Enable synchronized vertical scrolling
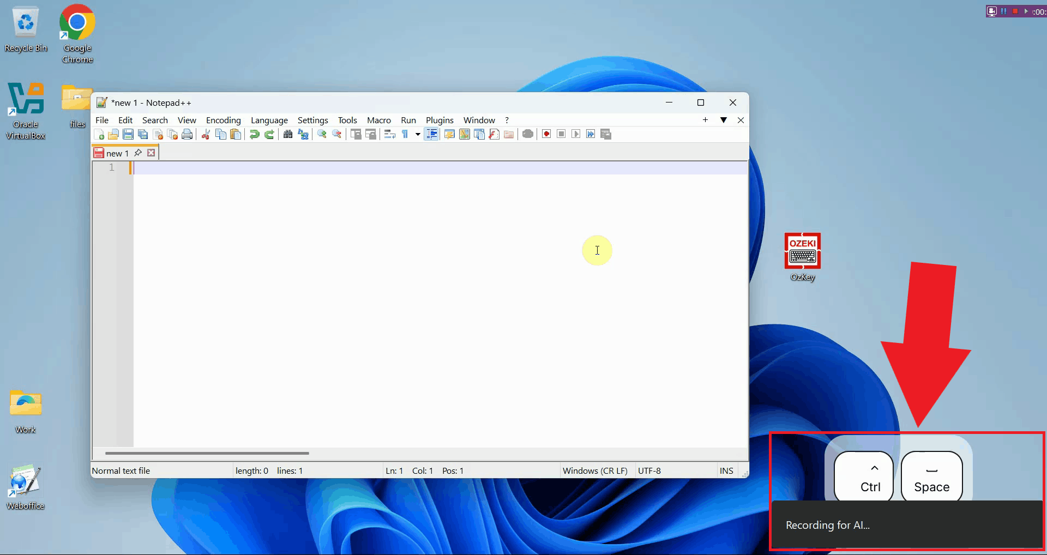1047x555 pixels. tap(356, 134)
